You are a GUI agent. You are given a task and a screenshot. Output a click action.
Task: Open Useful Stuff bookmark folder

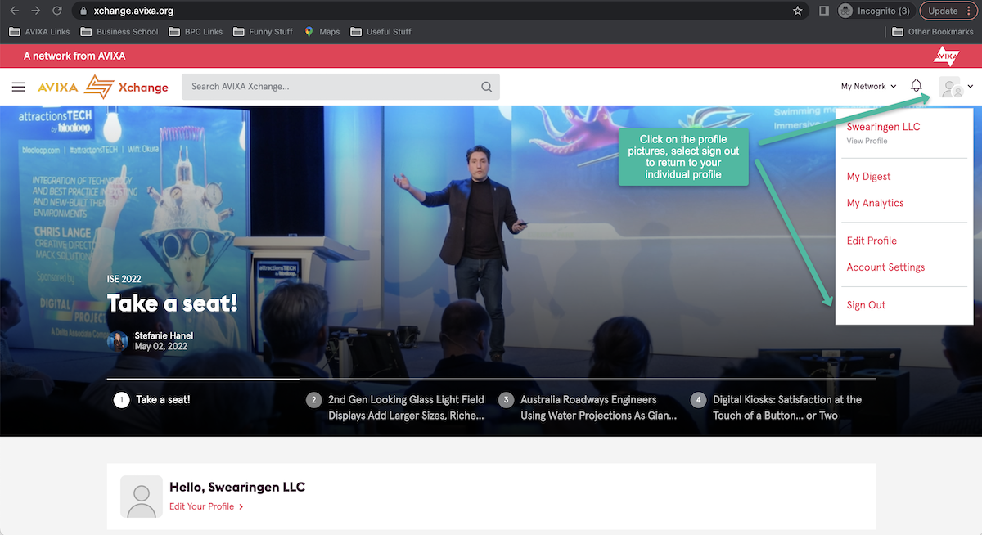point(381,32)
